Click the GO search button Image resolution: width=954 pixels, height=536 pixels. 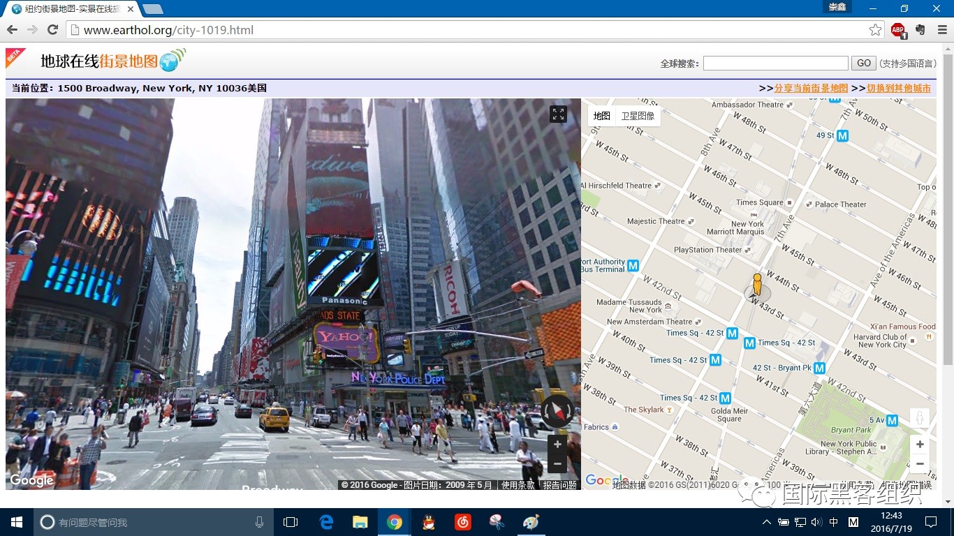864,63
